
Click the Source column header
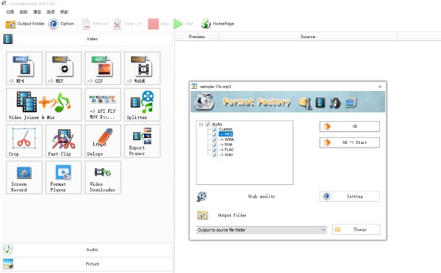pyautogui.click(x=308, y=37)
